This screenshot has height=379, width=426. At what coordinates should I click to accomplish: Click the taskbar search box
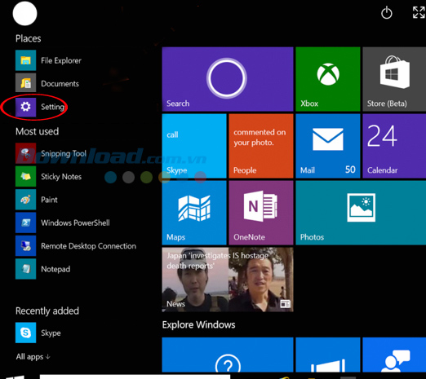click(x=135, y=377)
